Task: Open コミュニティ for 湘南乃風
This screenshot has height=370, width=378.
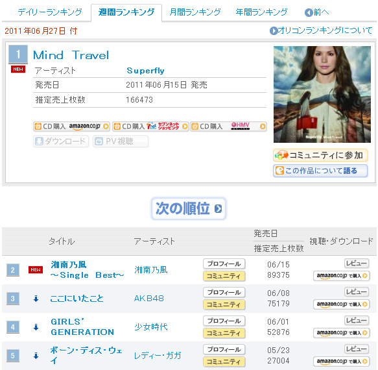Action: pos(224,276)
